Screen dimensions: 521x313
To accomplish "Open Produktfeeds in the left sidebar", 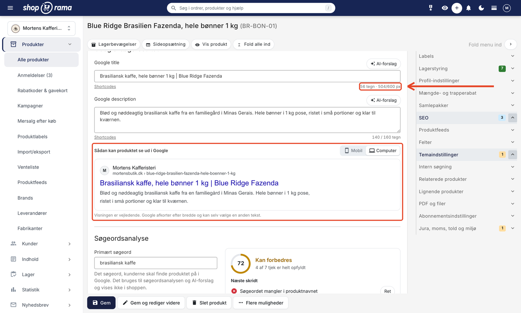I will (x=32, y=182).
